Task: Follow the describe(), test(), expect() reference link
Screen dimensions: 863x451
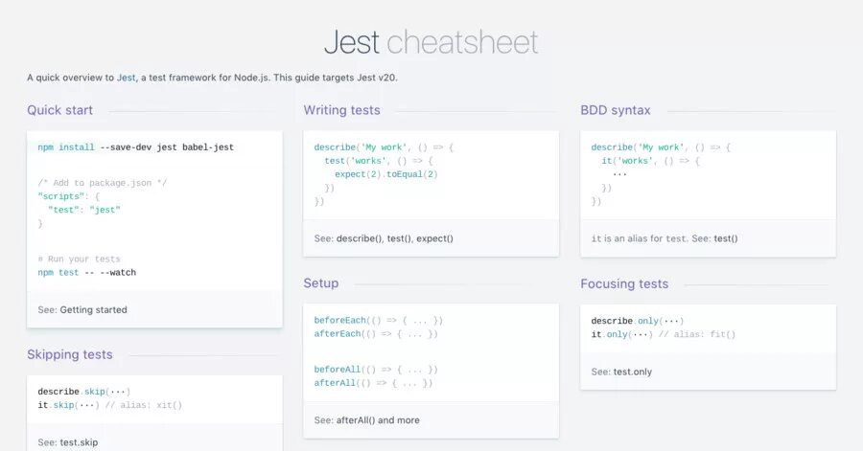Action: pyautogui.click(x=395, y=238)
